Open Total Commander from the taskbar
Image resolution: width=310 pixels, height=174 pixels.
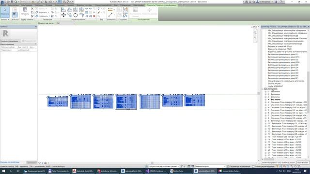pos(59,171)
